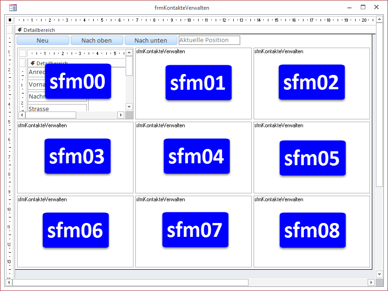Click sfm00 subform's scroll-right arrow

[121, 115]
